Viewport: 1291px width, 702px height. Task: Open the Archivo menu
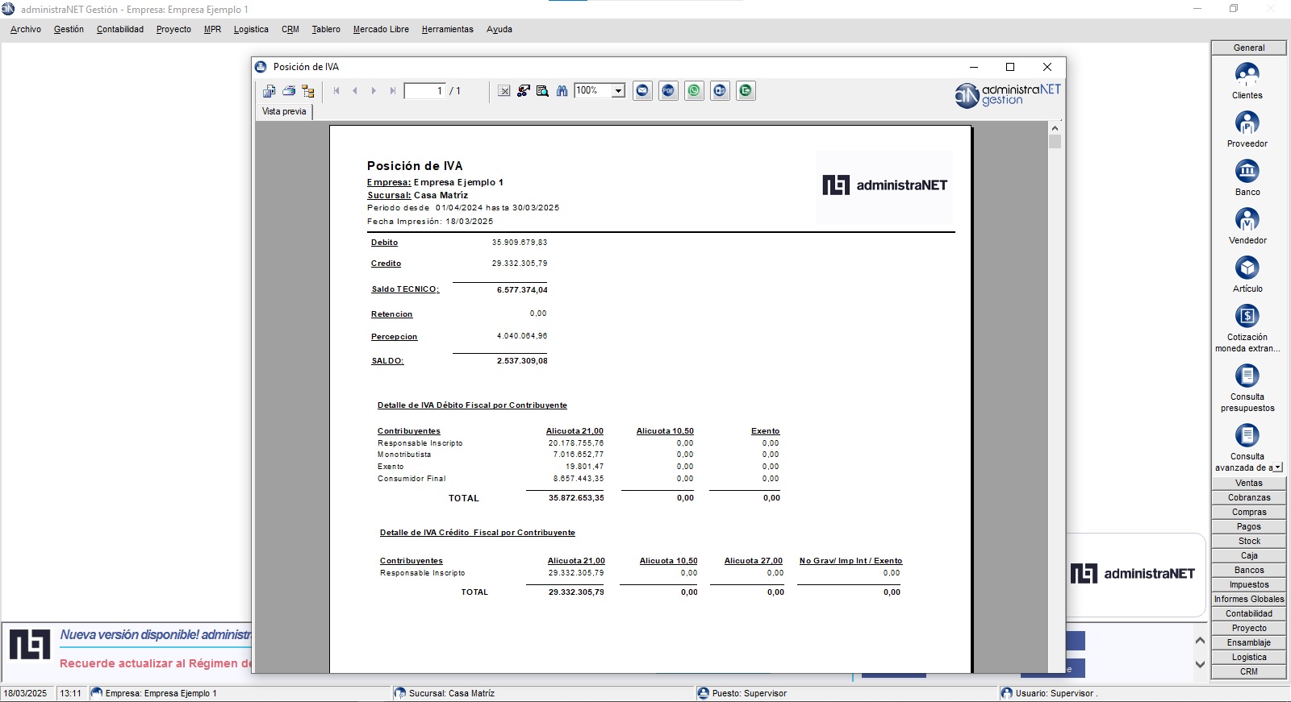point(26,29)
